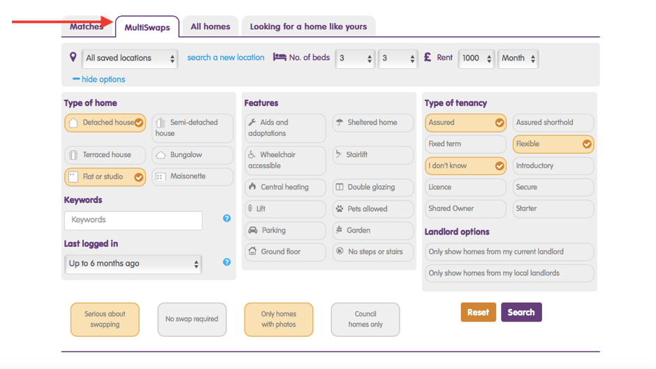The image size is (656, 369).
Task: Open the Rent amount dropdown showing 1000
Action: [476, 58]
